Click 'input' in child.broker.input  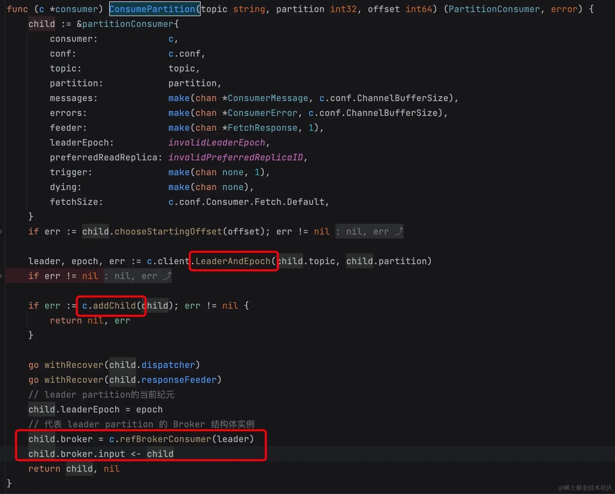(111, 454)
